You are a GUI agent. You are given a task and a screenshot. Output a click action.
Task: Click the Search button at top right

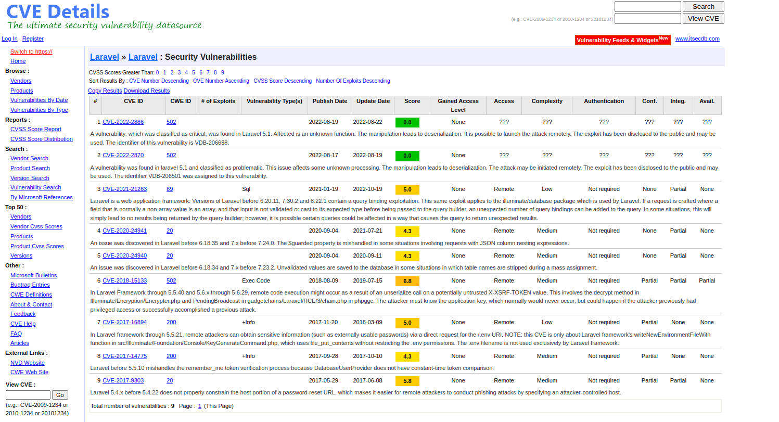pyautogui.click(x=703, y=7)
